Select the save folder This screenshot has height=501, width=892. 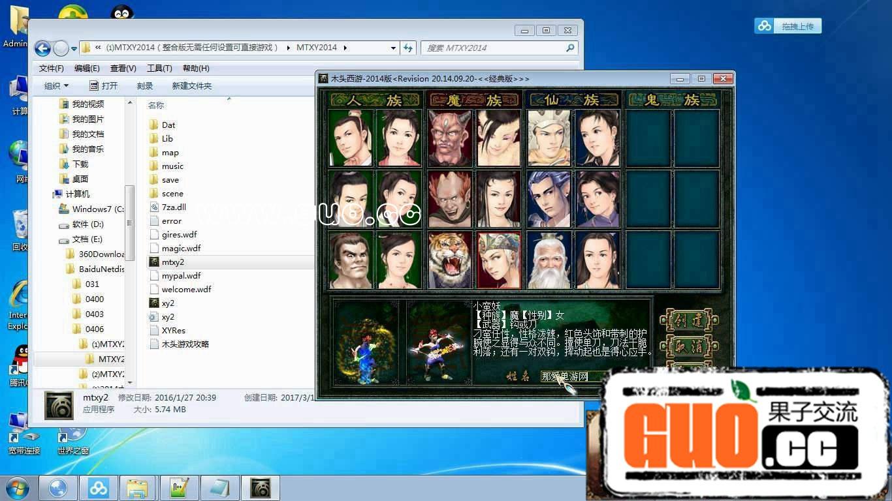pos(163,179)
